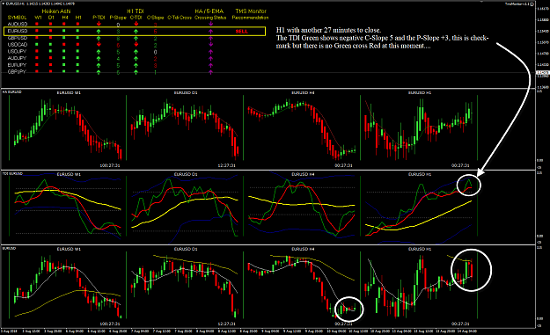Screen dimensions: 550x335
Task: Click the HA EURUSD sub-window label
Action: pos(12,92)
